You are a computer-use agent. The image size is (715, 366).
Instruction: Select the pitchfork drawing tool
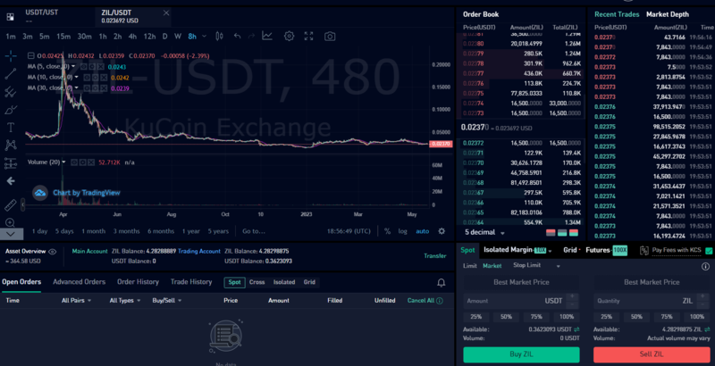point(11,92)
